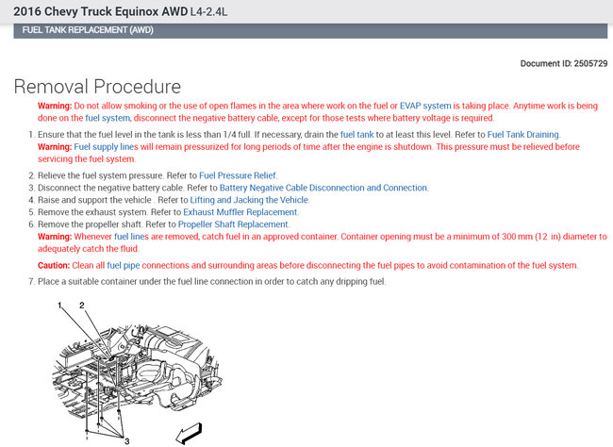Viewport: 613px width, 447px height.
Task: Open the Fuel supply lines link
Action: (106, 147)
